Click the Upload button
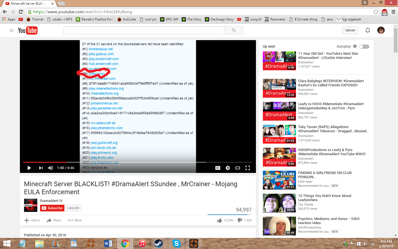This screenshot has width=398, height=249. click(x=350, y=30)
